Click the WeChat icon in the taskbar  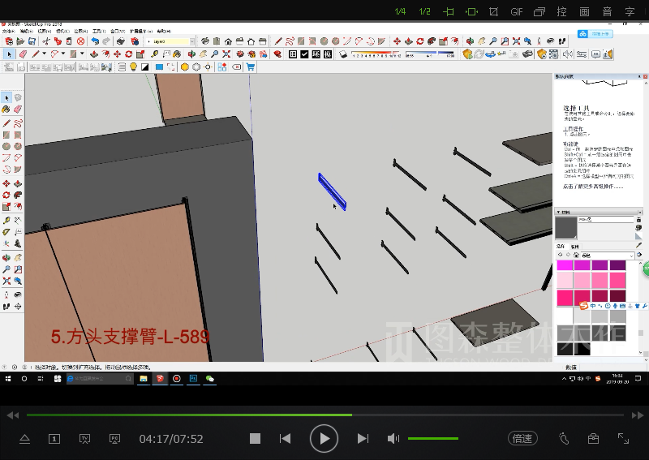click(210, 378)
